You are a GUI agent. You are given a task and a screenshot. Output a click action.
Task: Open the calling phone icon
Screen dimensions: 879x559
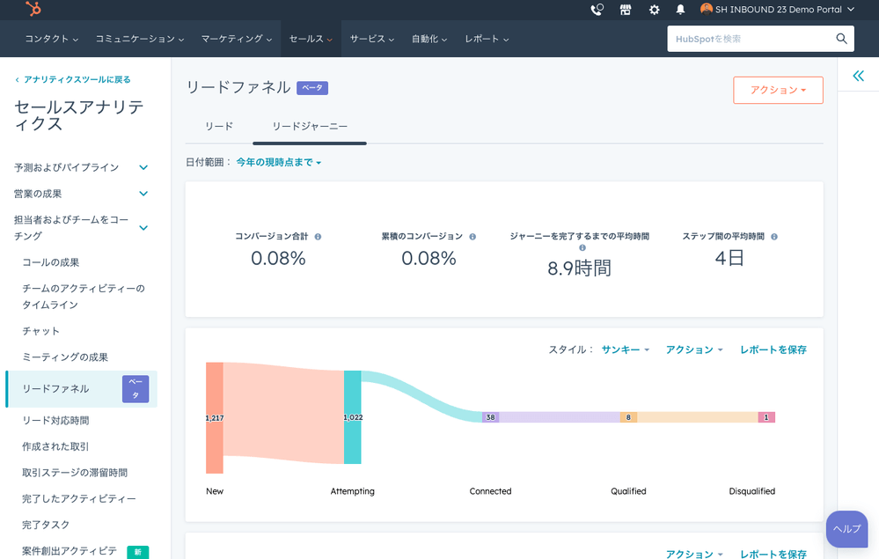click(597, 10)
